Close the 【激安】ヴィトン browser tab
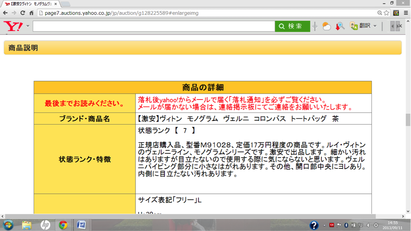This screenshot has width=411, height=231. [x=56, y=4]
